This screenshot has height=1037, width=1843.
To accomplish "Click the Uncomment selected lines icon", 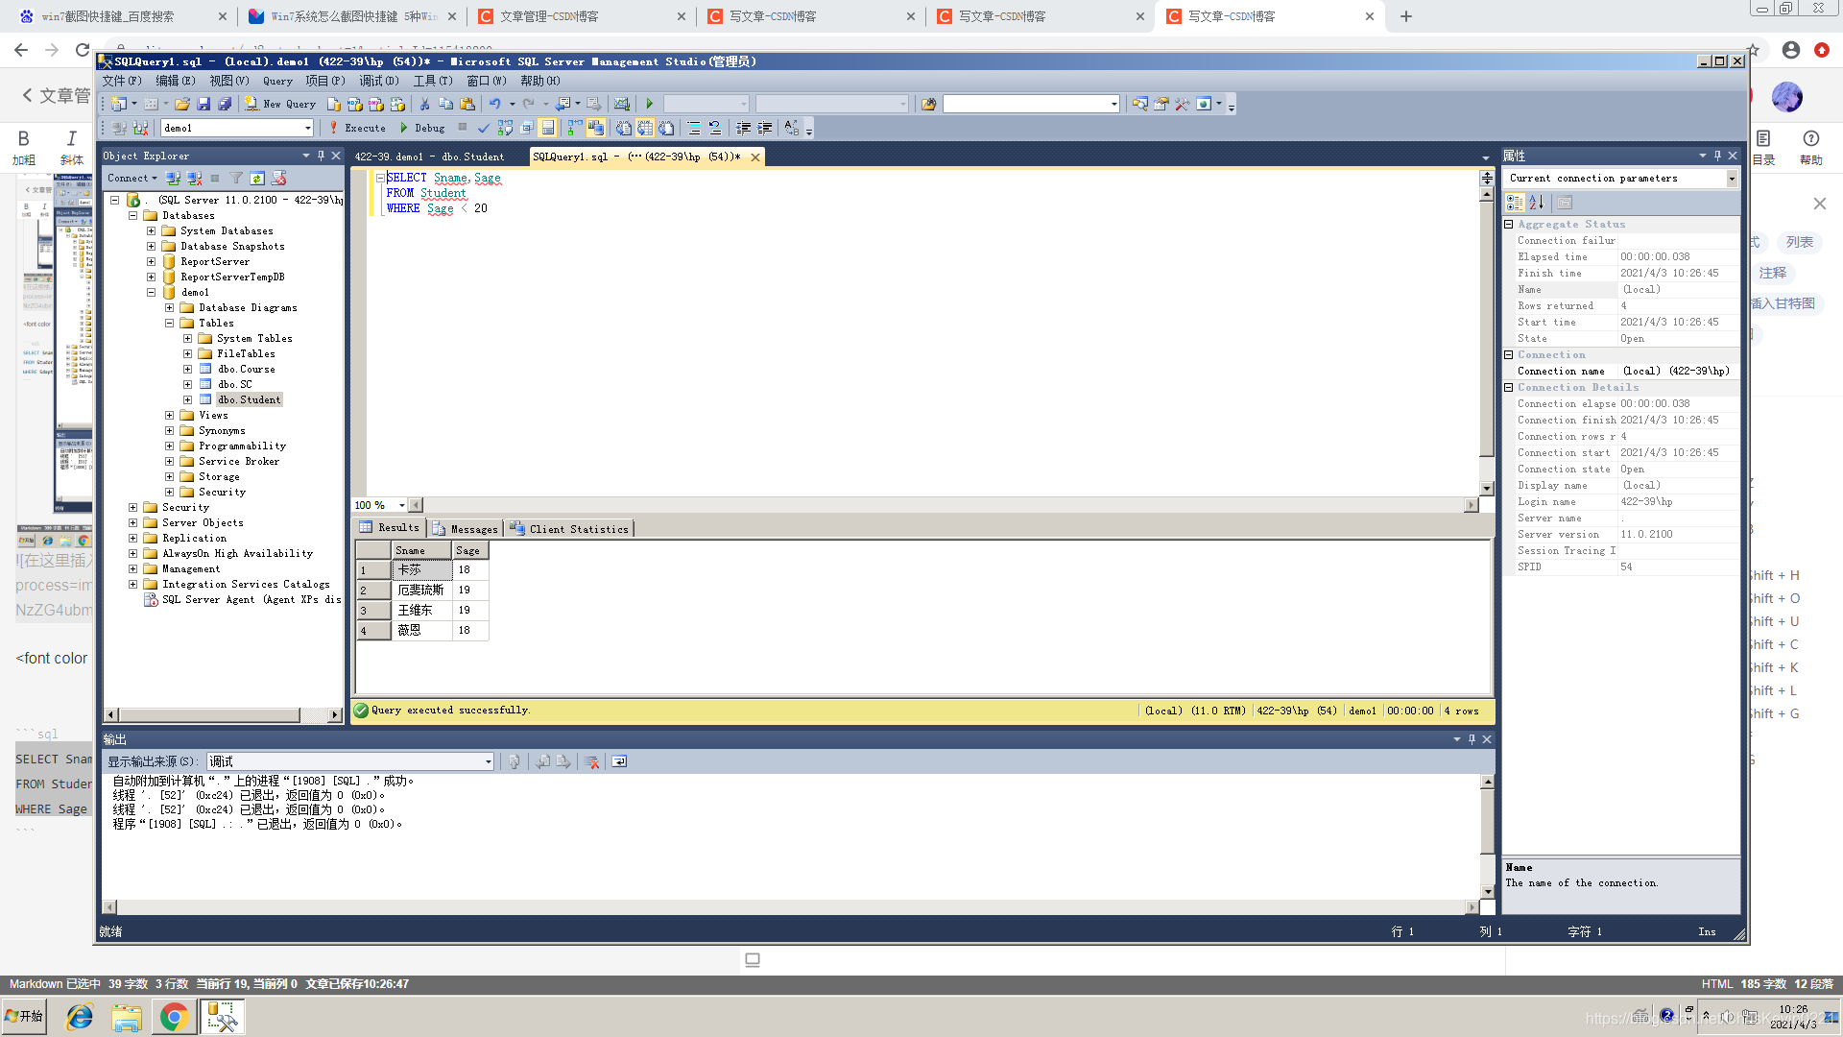I will tap(715, 128).
